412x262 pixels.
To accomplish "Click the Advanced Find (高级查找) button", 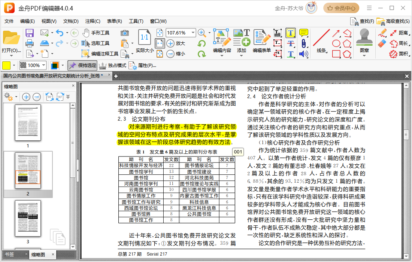I will click(x=393, y=21).
